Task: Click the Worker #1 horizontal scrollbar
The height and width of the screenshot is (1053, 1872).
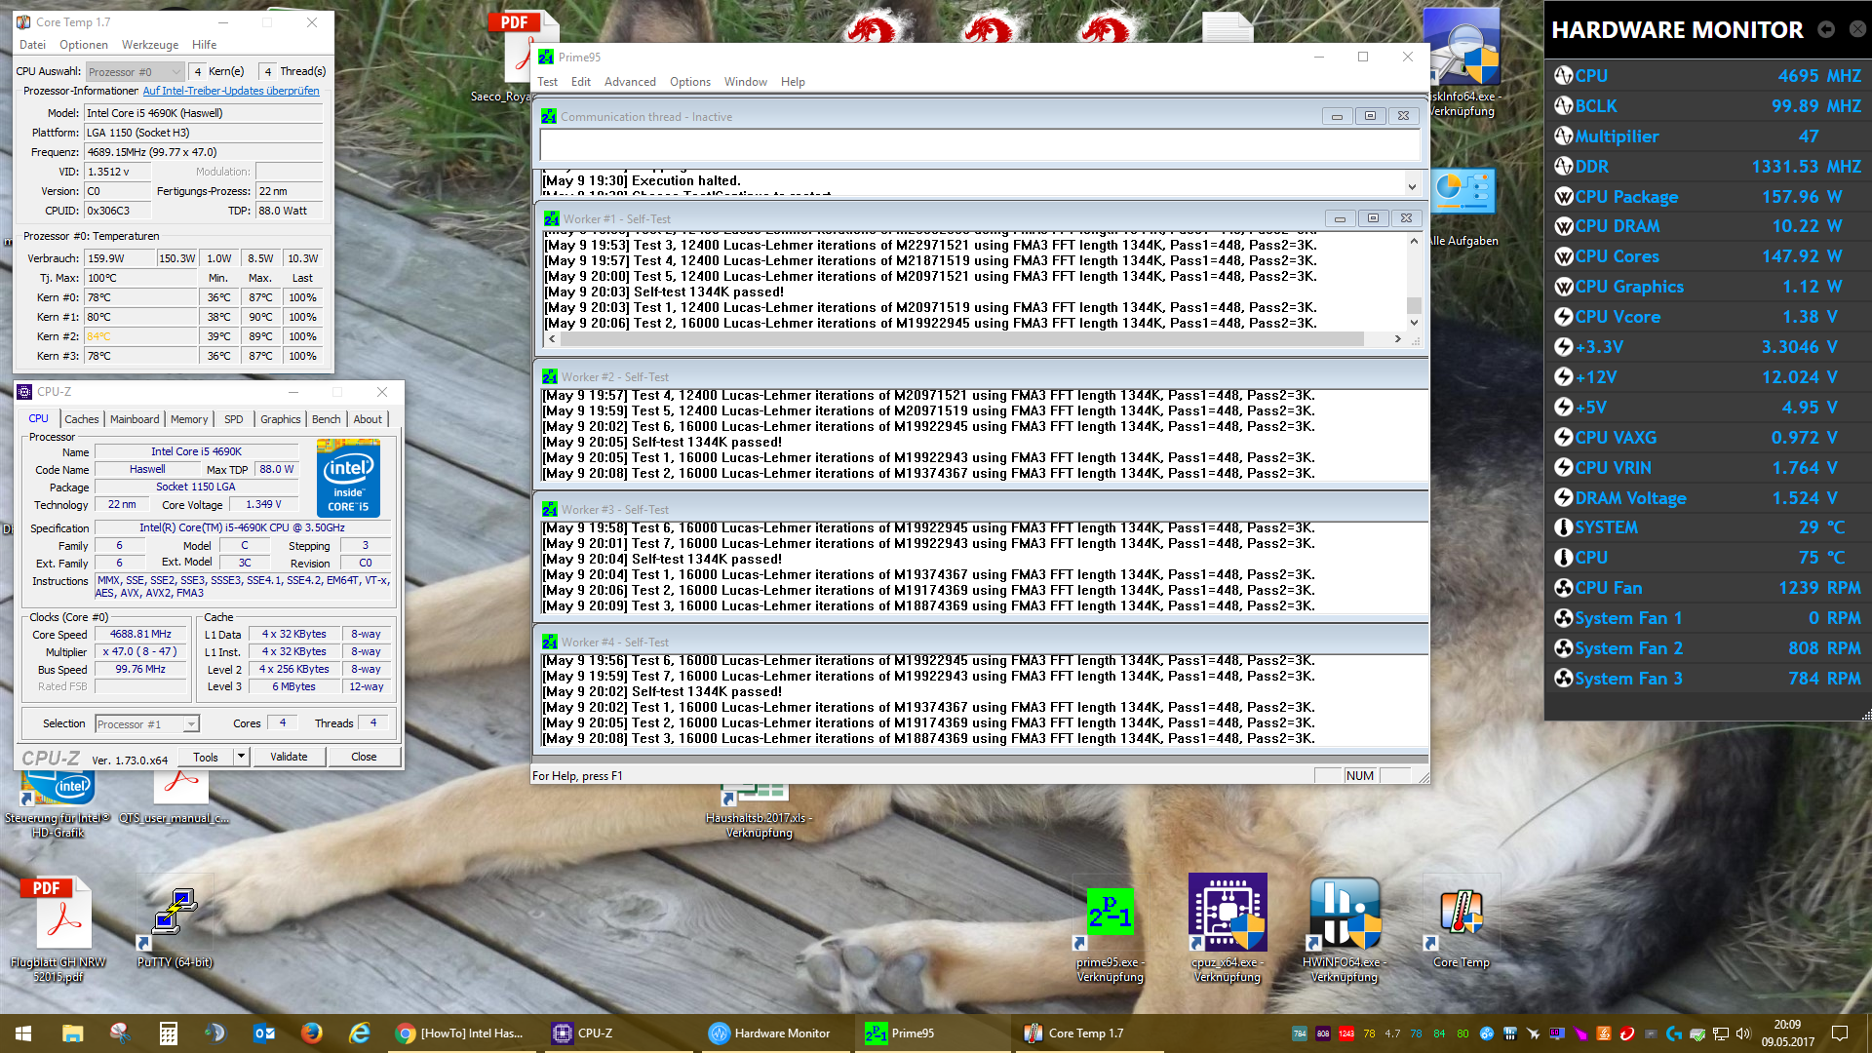Action: pos(975,339)
